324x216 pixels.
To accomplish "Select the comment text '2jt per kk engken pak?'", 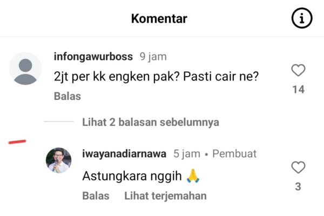I will (117, 77).
